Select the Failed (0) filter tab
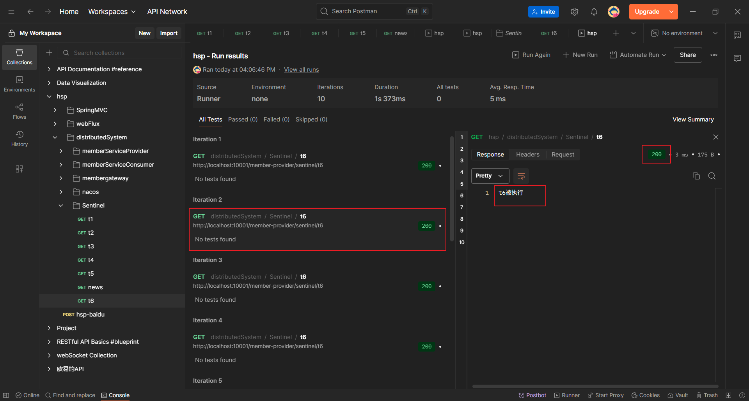Screen dimensions: 749x401 tap(276, 120)
